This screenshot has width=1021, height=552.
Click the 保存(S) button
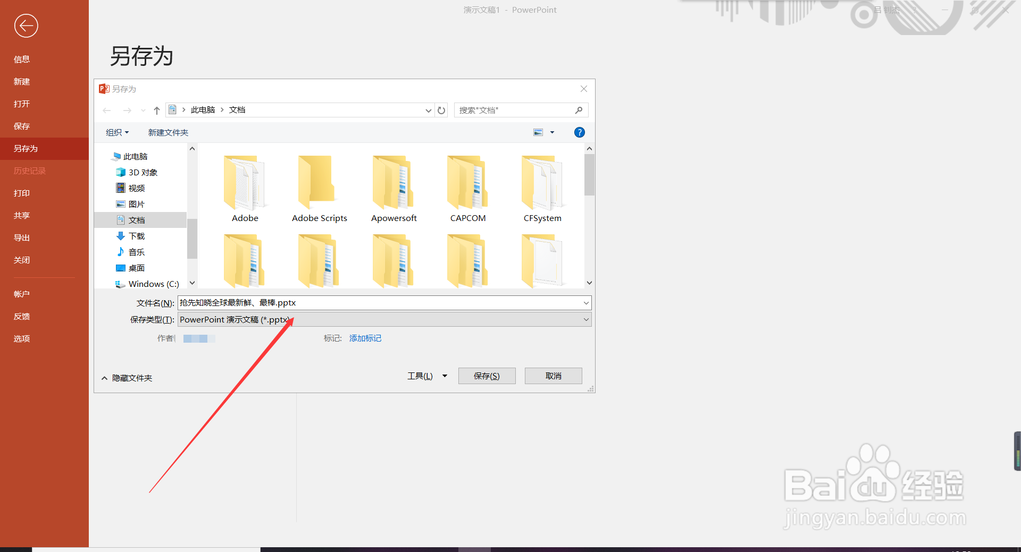pos(487,376)
